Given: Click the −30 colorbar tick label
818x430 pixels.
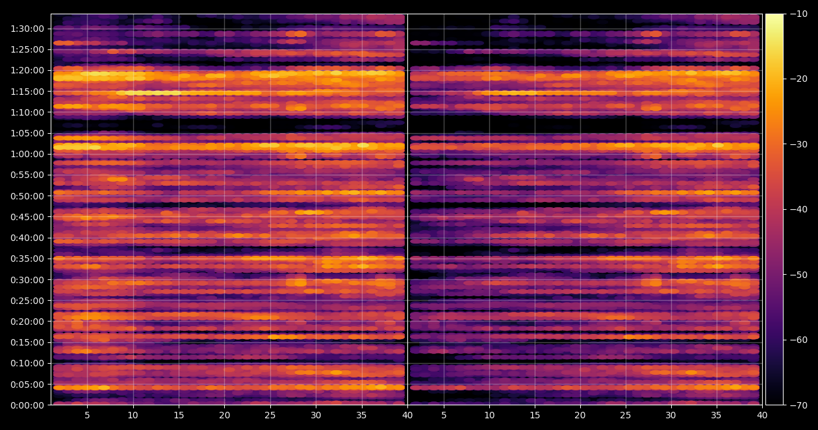Looking at the screenshot, I should 799,144.
